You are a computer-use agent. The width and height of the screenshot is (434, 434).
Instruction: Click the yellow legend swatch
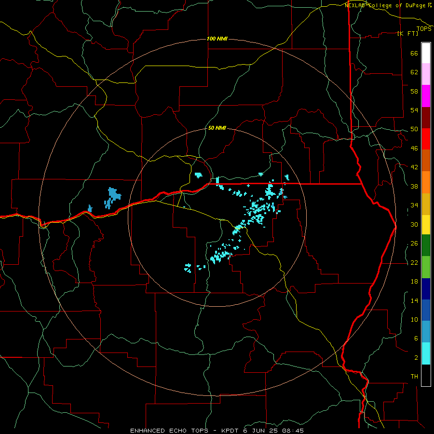[x=426, y=225]
